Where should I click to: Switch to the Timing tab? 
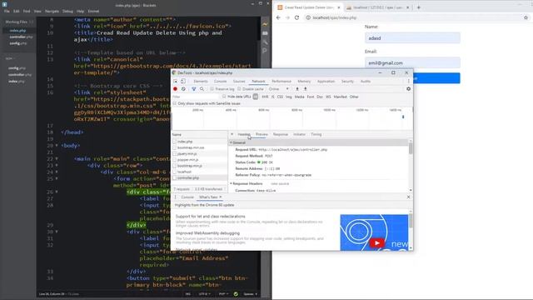(x=316, y=134)
